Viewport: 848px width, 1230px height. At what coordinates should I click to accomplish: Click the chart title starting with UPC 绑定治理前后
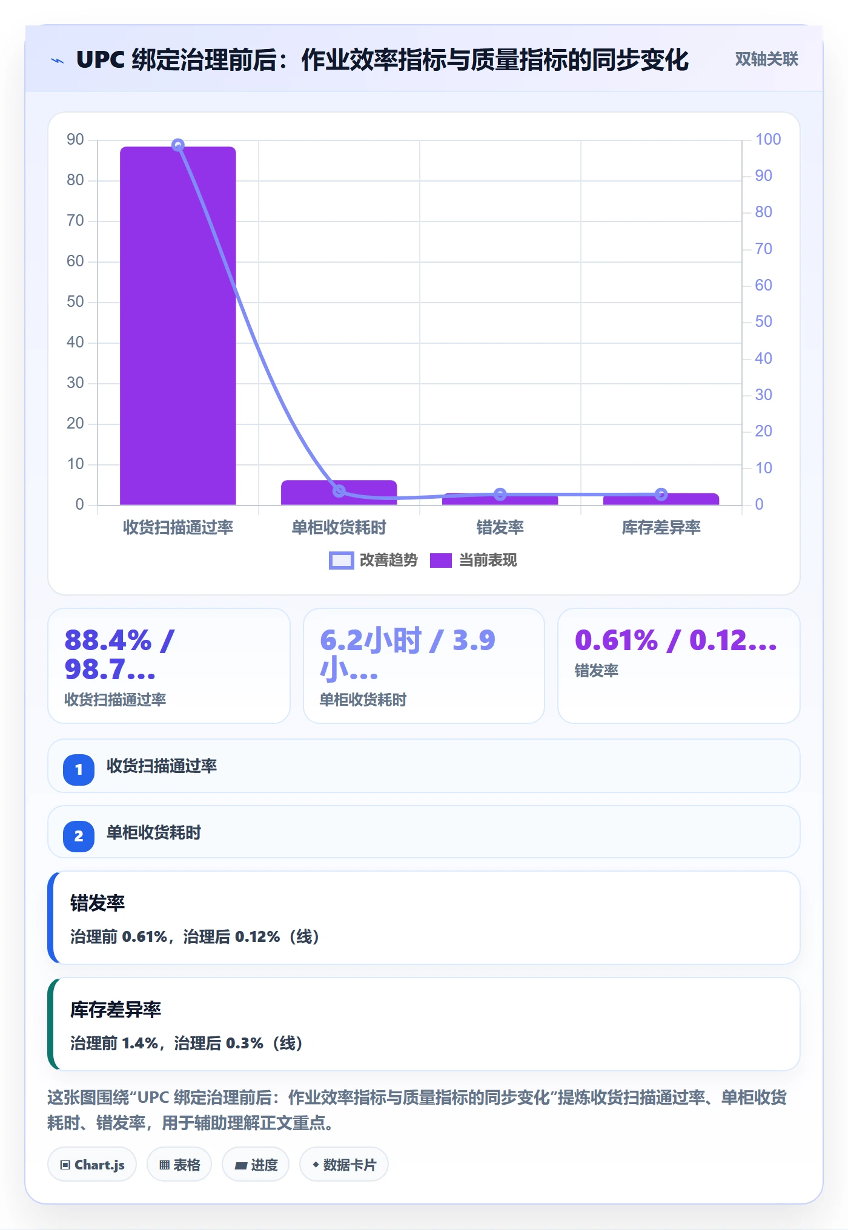coord(382,60)
